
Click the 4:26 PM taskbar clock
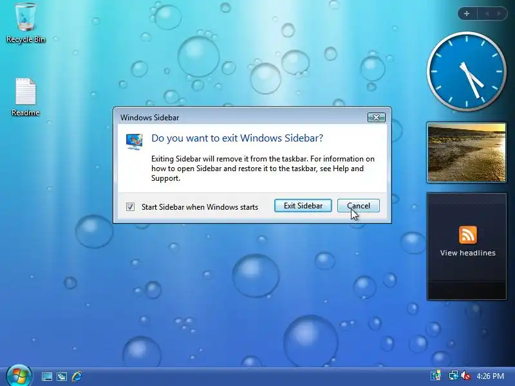(490, 376)
